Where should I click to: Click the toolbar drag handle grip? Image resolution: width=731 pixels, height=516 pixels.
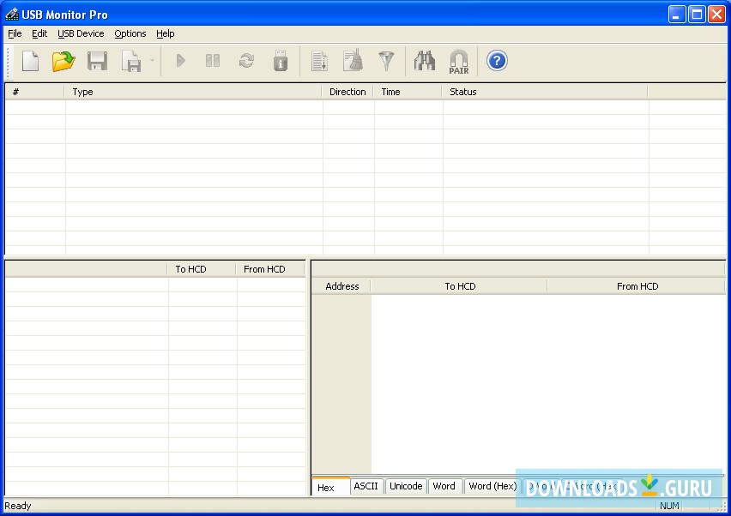(8, 63)
